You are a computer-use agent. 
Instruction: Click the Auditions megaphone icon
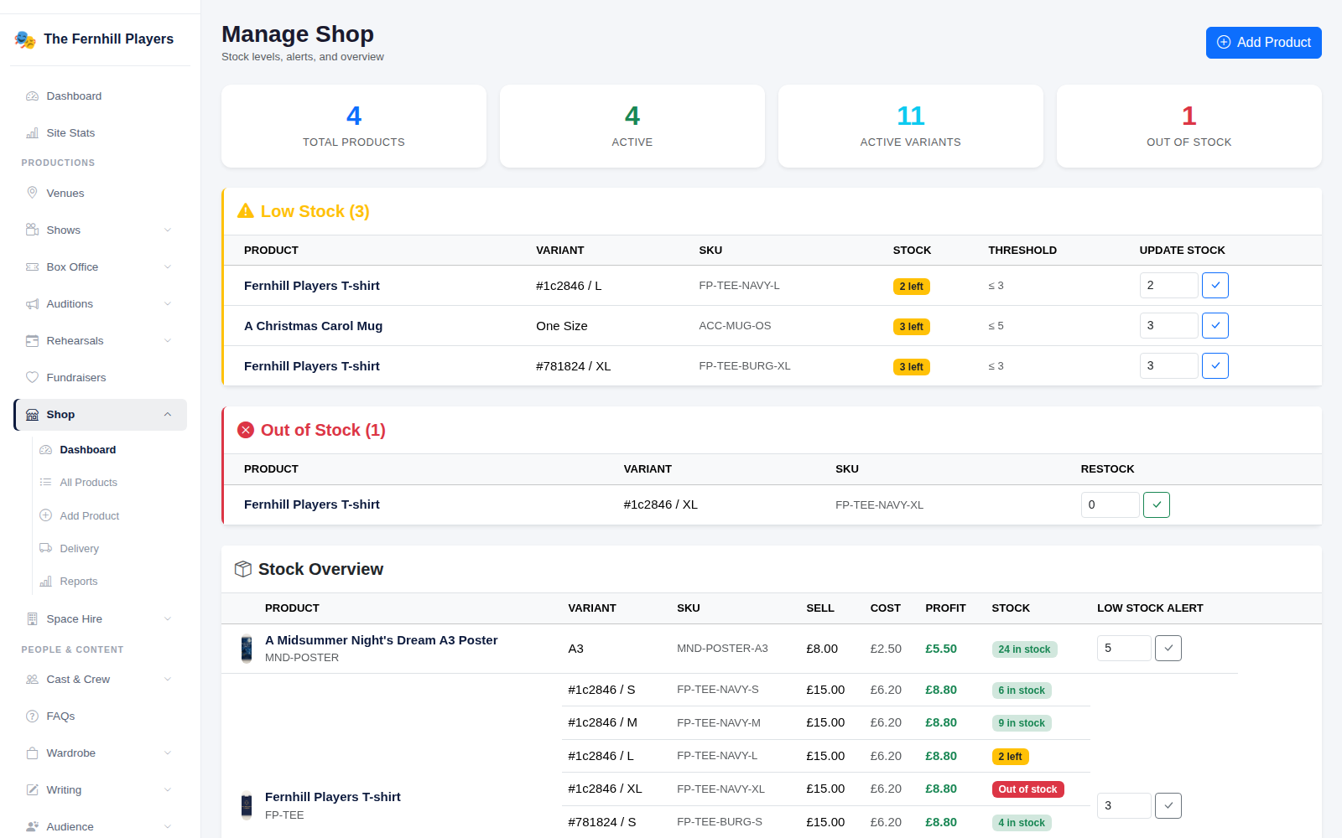click(x=32, y=304)
